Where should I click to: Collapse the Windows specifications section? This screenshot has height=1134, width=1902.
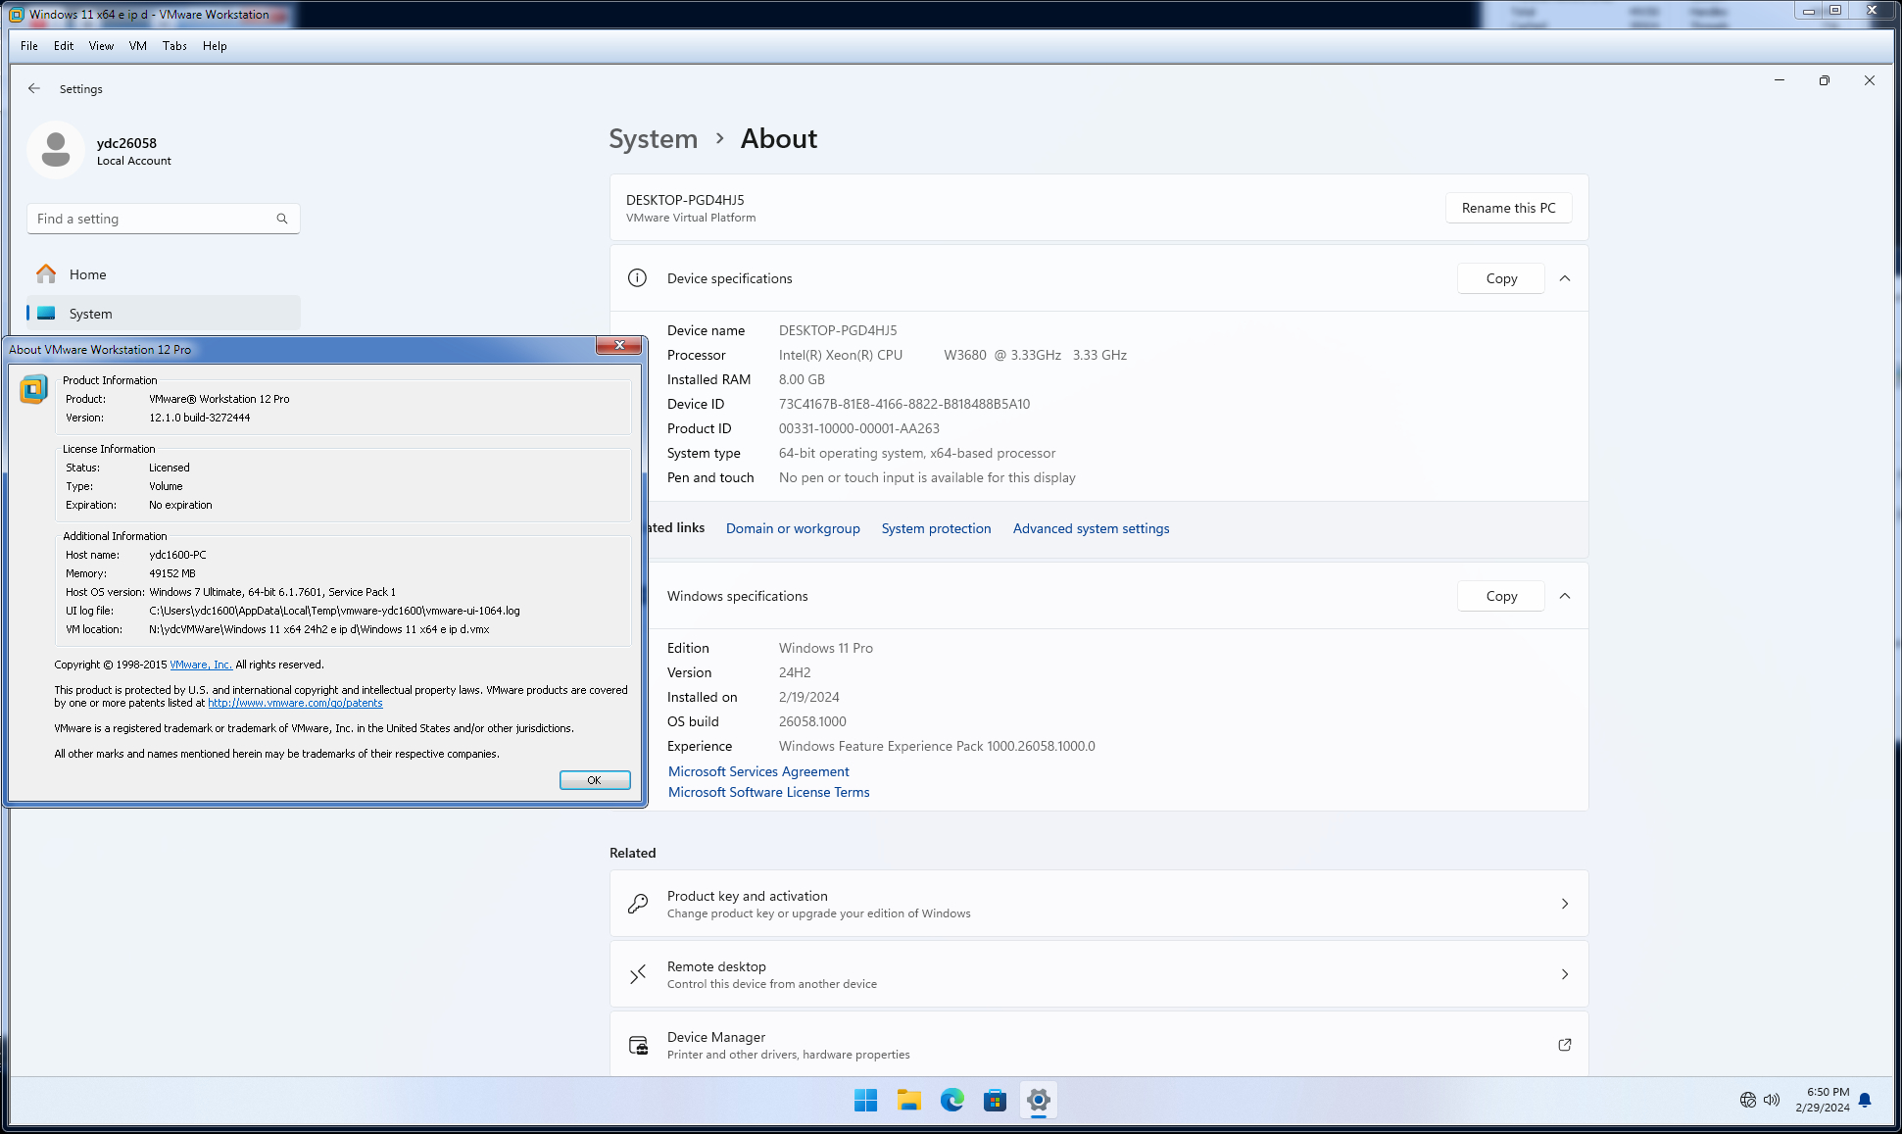coord(1565,596)
